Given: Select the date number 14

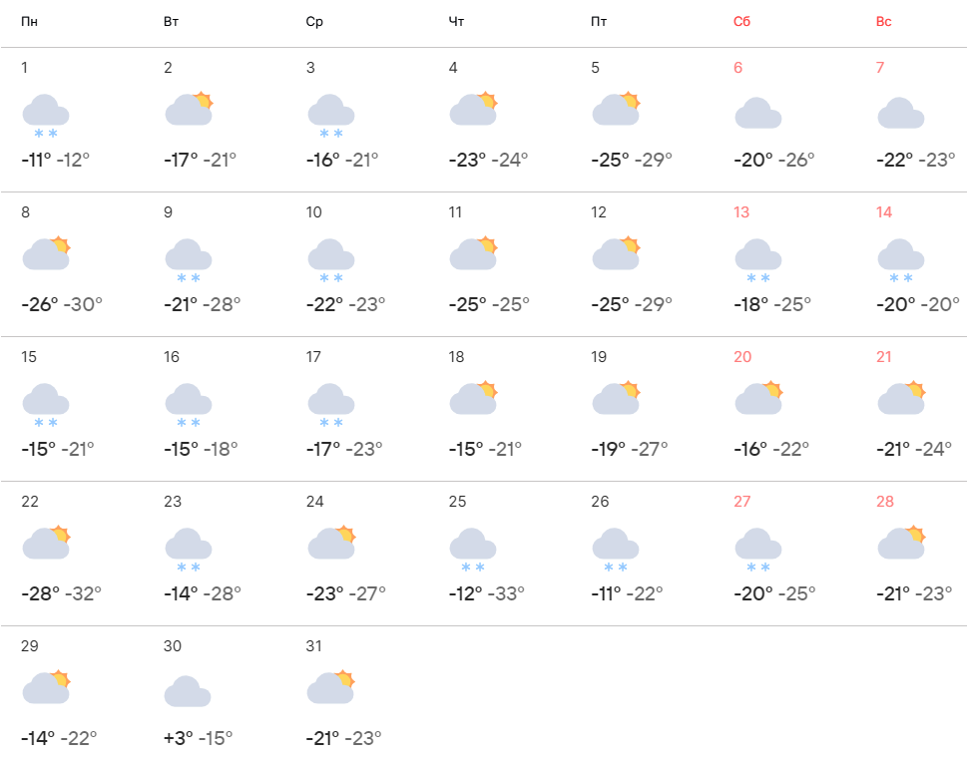Looking at the screenshot, I should point(884,212).
